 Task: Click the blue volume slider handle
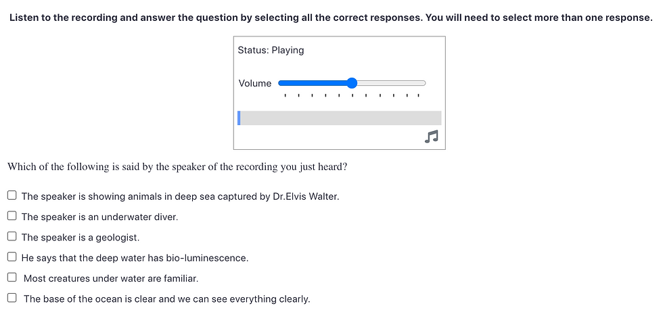pyautogui.click(x=352, y=83)
